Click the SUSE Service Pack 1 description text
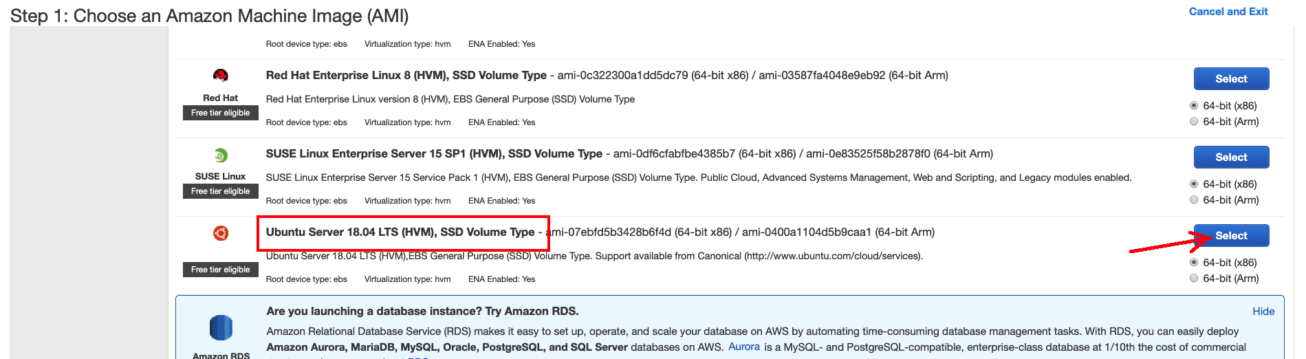1306x359 pixels. [699, 177]
